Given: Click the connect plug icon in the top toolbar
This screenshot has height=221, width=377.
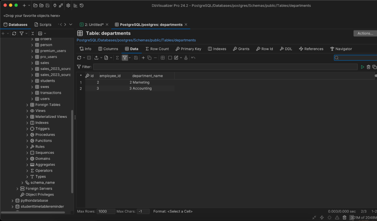Looking at the screenshot, I should [55, 6].
